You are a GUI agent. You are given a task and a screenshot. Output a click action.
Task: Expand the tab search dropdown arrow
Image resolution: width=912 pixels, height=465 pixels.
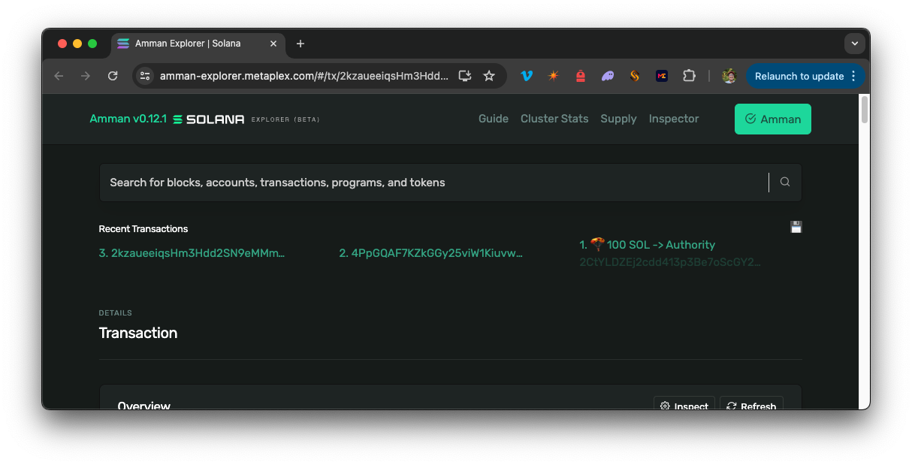tap(854, 44)
